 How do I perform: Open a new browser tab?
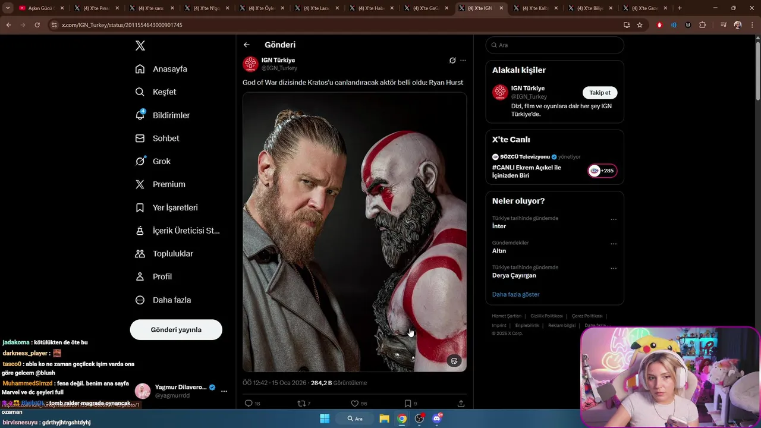[680, 8]
